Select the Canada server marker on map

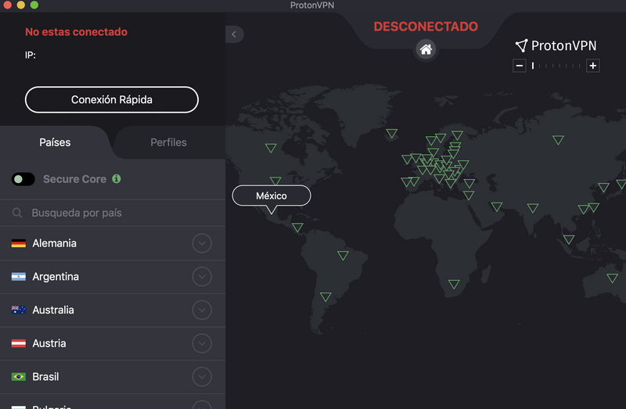[271, 148]
